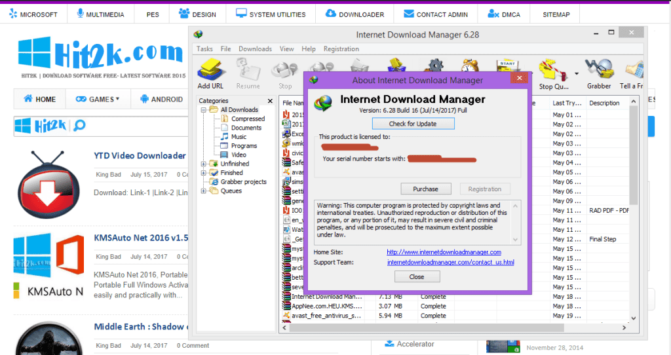Open the File menu
Image resolution: width=671 pixels, height=355 pixels.
(x=225, y=48)
